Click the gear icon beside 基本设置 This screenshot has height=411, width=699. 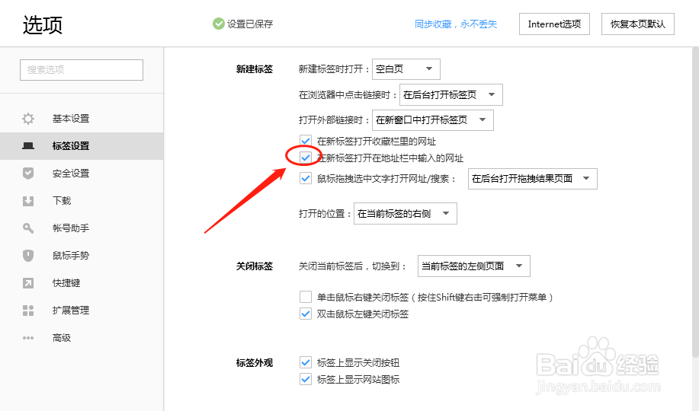click(x=28, y=119)
